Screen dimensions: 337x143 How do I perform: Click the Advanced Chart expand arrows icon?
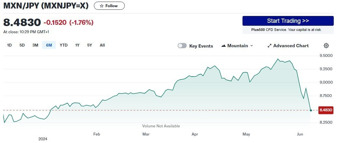[x=270, y=46]
